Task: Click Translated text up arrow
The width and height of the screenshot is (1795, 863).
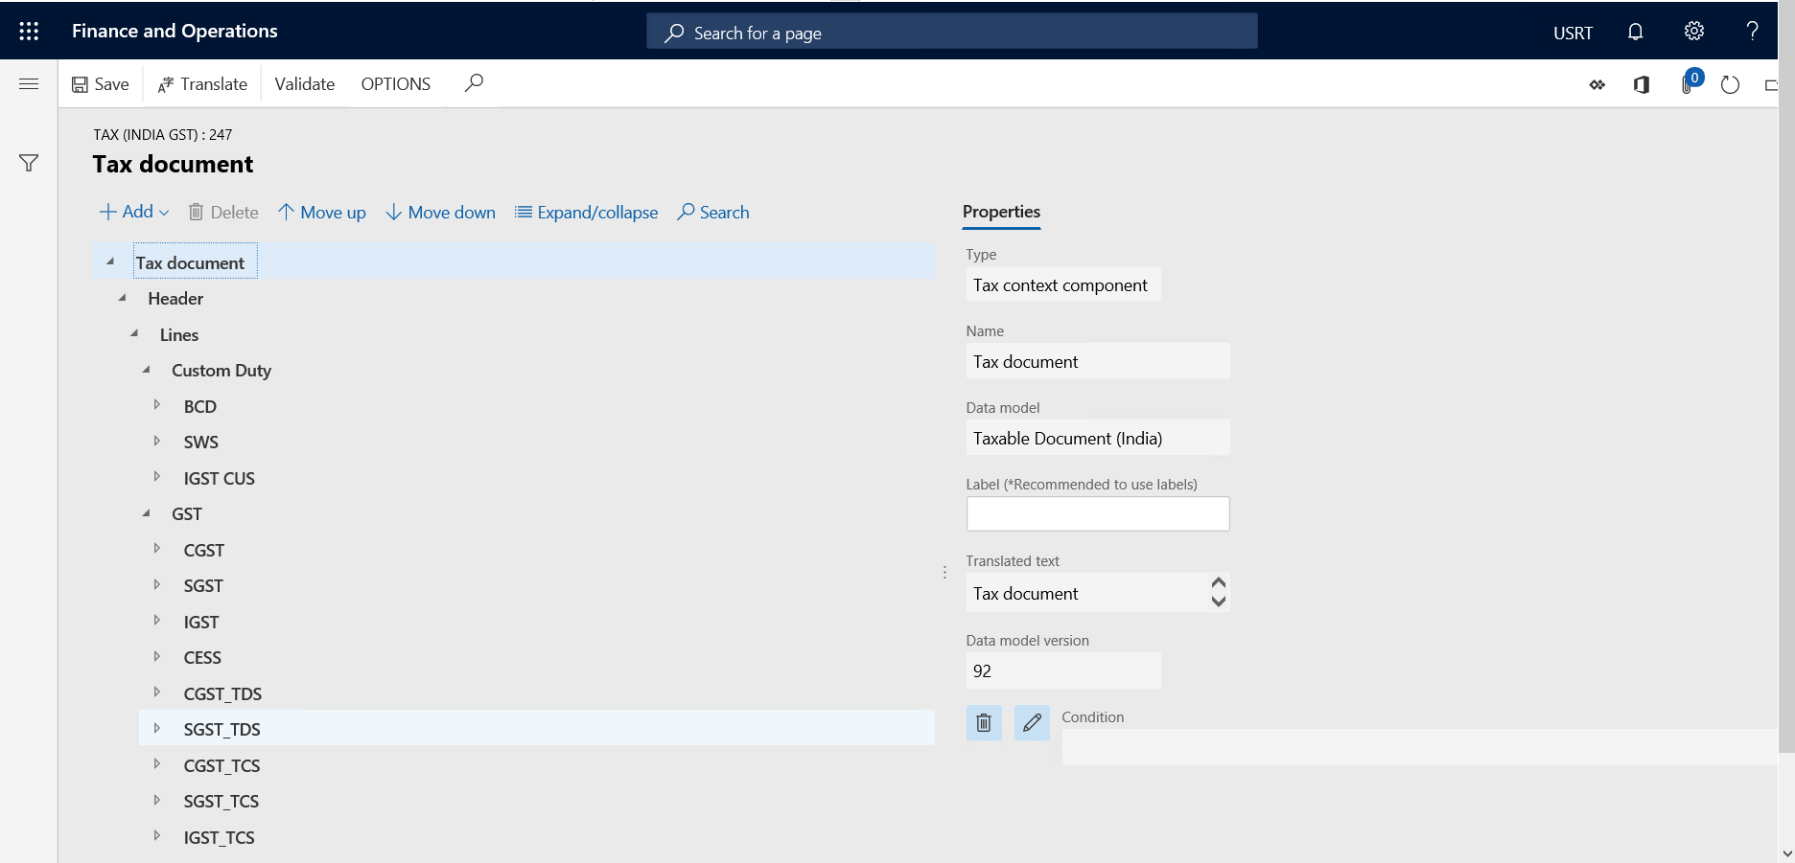Action: point(1219,583)
